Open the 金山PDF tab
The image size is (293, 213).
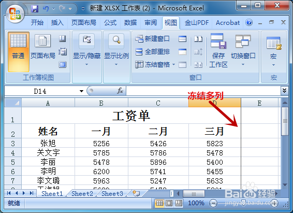click(197, 23)
